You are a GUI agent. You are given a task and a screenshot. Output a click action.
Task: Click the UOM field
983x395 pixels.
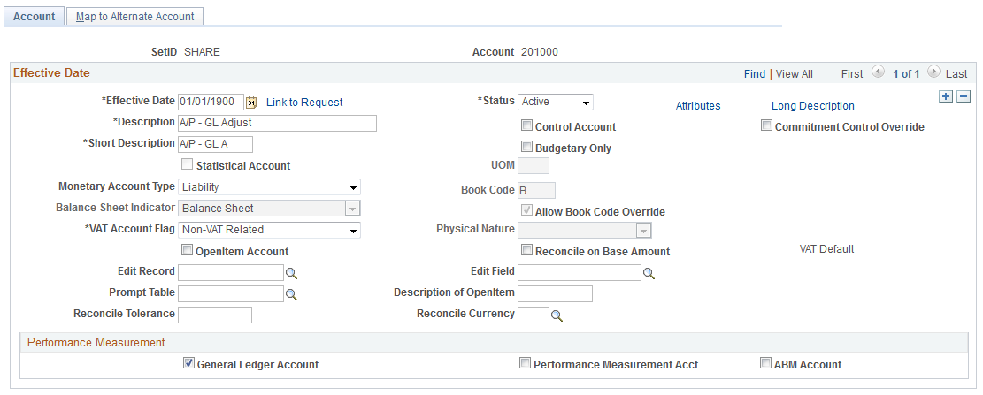pyautogui.click(x=534, y=166)
